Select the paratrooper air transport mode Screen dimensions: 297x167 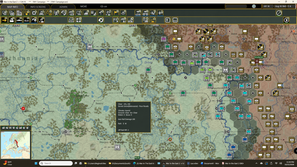coord(34,20)
